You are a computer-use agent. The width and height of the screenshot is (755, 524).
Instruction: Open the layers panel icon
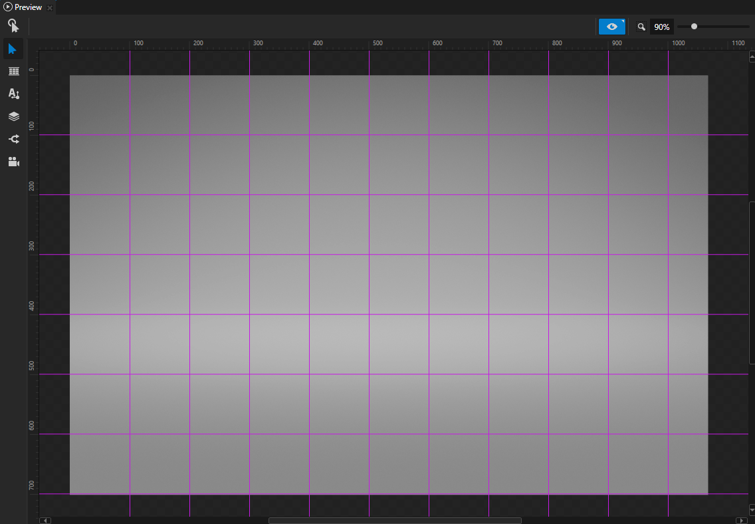13,116
